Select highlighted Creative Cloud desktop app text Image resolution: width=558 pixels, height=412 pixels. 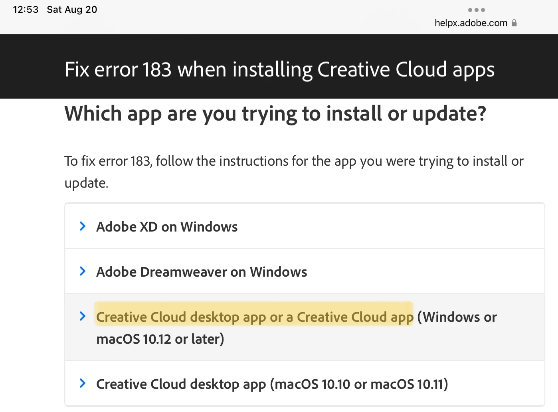[x=255, y=317]
